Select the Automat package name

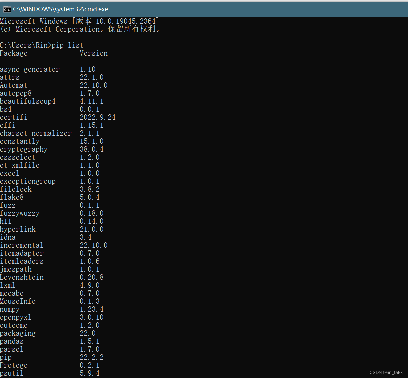[14, 85]
